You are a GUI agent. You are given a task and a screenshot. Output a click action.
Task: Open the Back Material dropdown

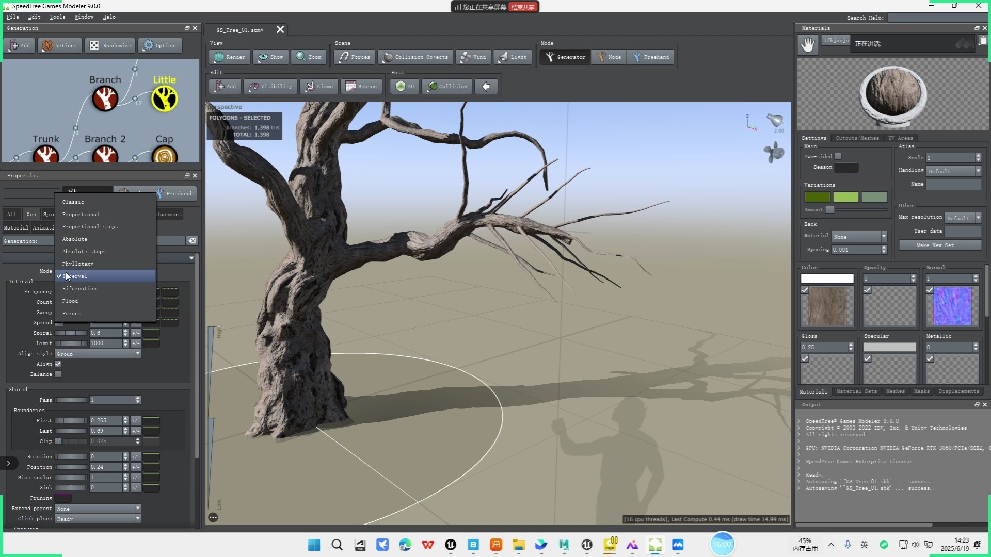point(859,237)
